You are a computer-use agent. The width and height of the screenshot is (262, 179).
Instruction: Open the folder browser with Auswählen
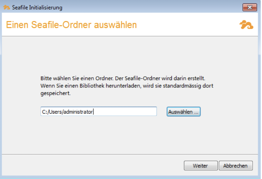(x=183, y=112)
